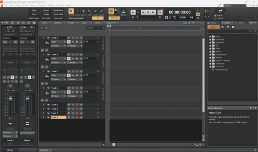
Task: Select the Erase tool
Action: pyautogui.click(x=102, y=11)
